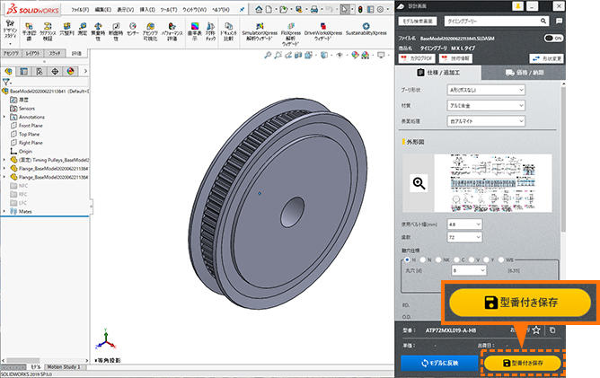Open the pulley shape dropdown
Image resolution: width=600 pixels, height=378 pixels.
486,90
